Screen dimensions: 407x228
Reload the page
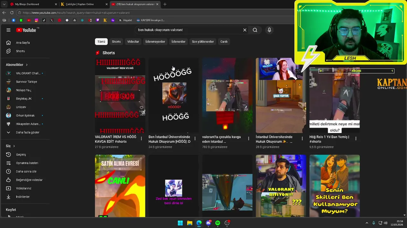[x=12, y=13]
